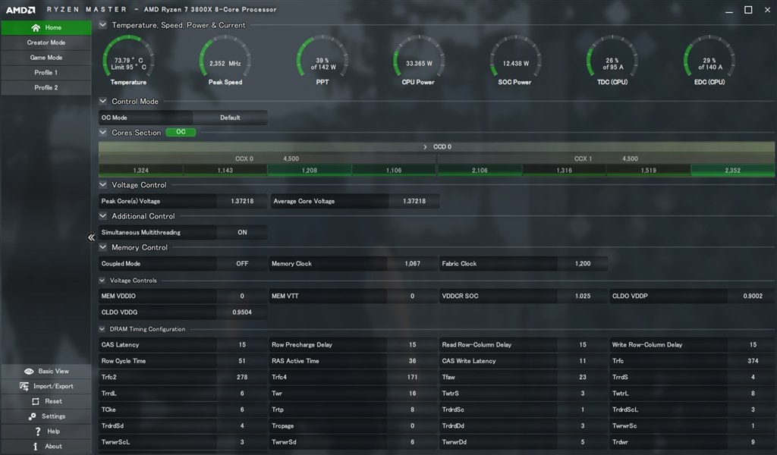Click Memory Clock value 1,067
777x455 pixels.
(412, 263)
